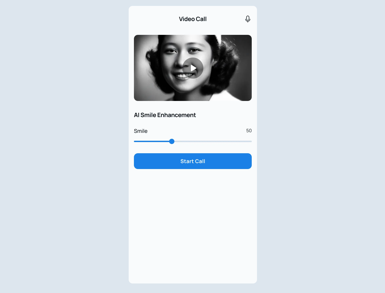Click empty card area below Start Call
Screen dimensions: 385x293
tap(193, 226)
